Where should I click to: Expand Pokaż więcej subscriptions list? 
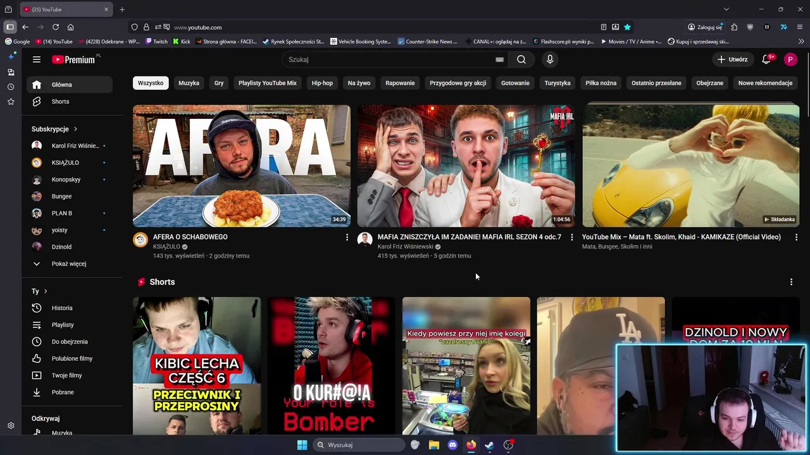[70, 264]
